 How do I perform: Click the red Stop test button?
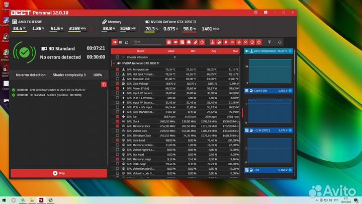59,173
